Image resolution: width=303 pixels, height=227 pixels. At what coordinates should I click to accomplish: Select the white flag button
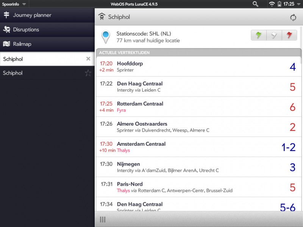click(274, 35)
